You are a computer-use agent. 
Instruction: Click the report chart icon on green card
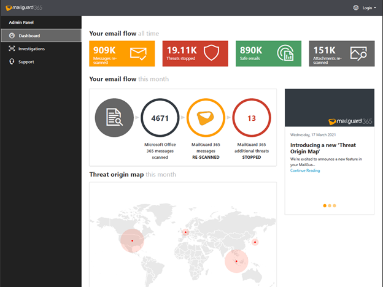pyautogui.click(x=285, y=53)
